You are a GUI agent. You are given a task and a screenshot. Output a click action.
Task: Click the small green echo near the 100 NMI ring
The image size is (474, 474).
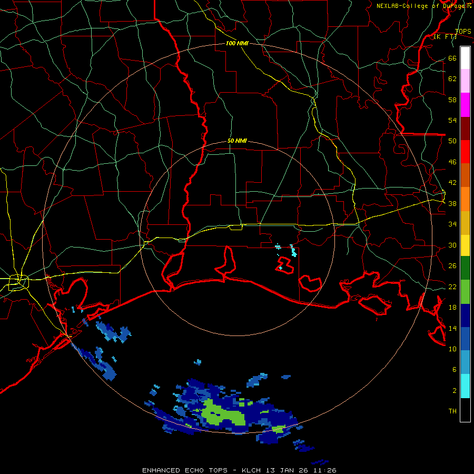coord(279,429)
